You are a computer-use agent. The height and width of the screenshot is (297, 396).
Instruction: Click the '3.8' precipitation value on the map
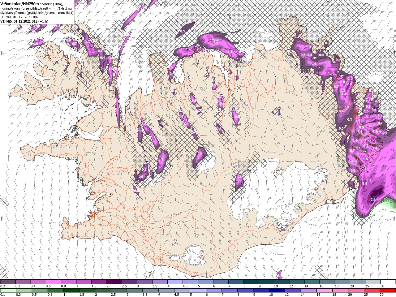pyautogui.click(x=373, y=200)
